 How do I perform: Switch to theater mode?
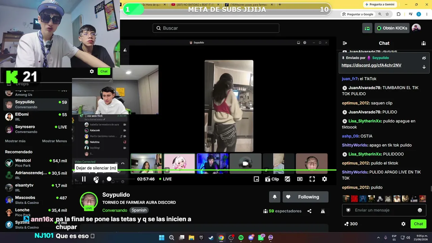[300, 179]
